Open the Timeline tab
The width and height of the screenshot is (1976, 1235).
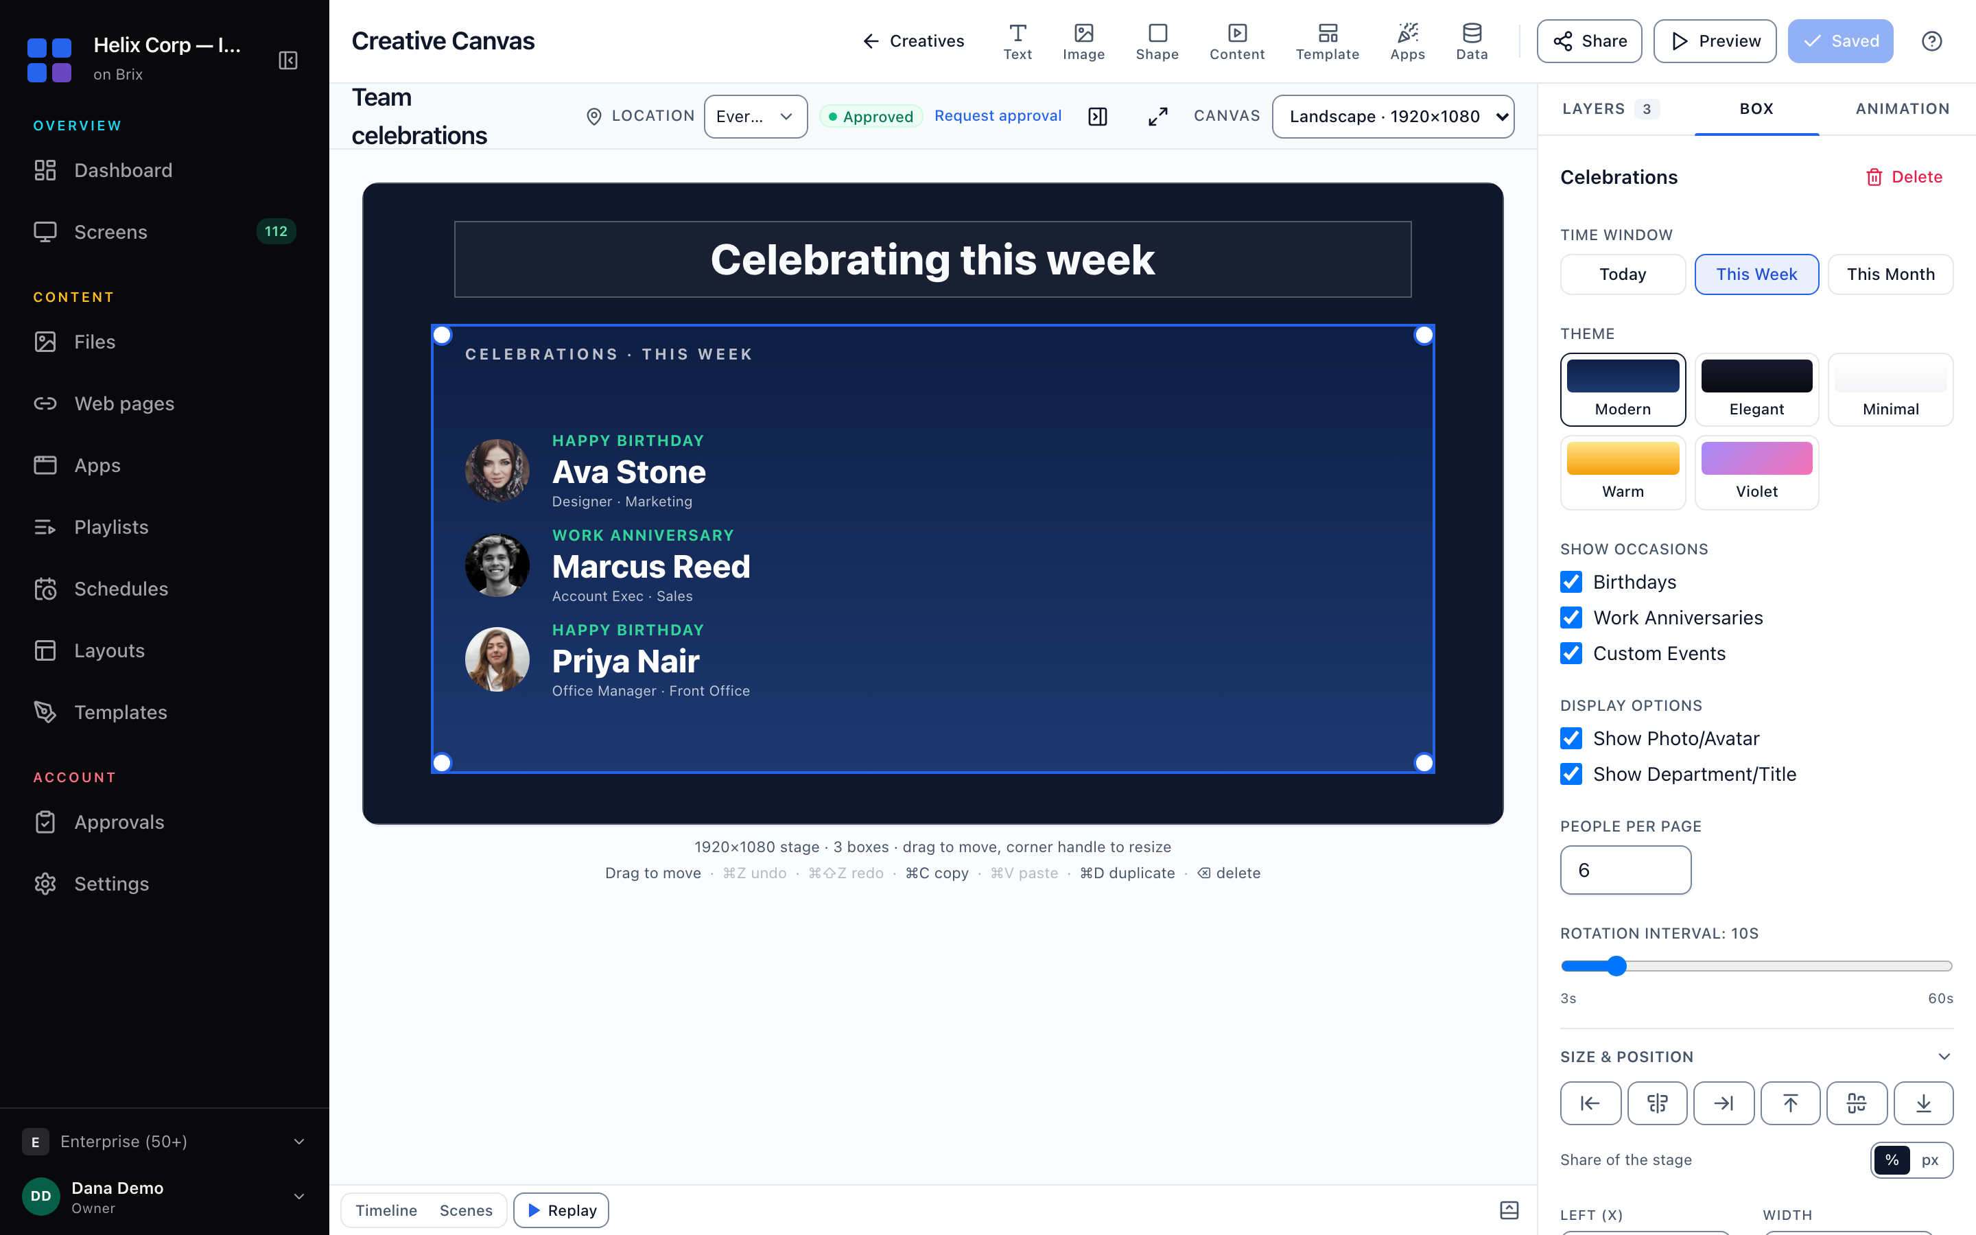point(386,1210)
